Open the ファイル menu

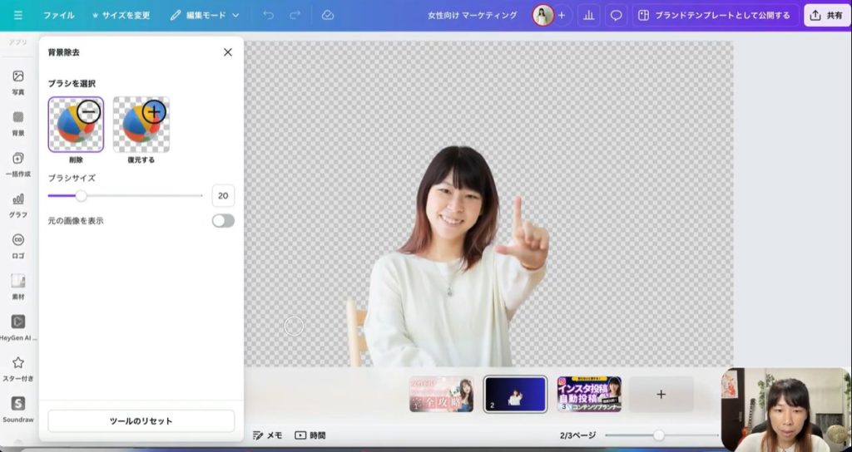tap(58, 15)
